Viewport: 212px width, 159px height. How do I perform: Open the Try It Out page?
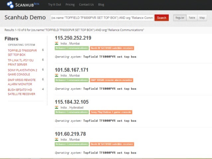tap(54, 5)
